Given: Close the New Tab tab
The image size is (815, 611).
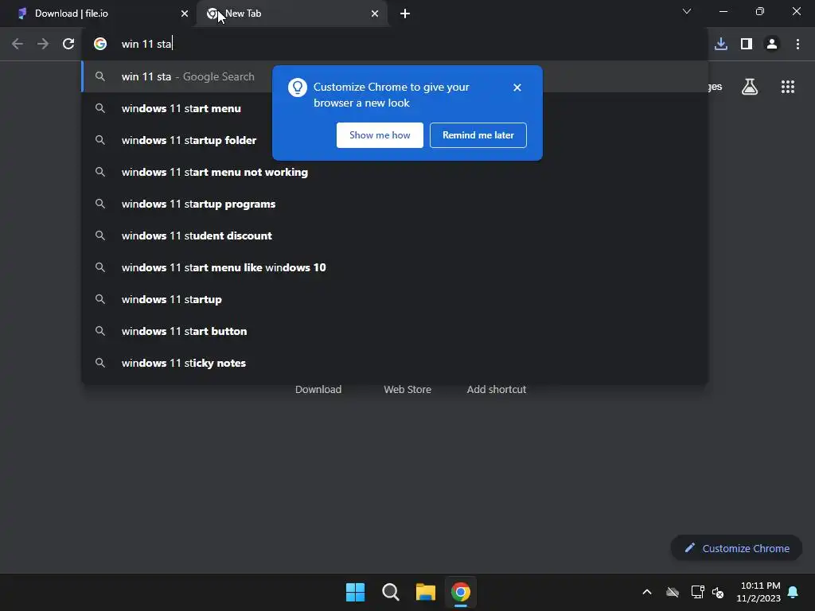Looking at the screenshot, I should 375,14.
